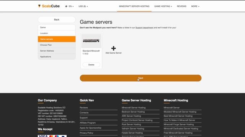
Task: Open the Support link in the footer Quick Nav
Action: click(83, 118)
